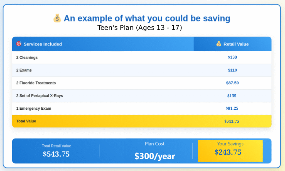
Task: Click the Services Included column header
Action: (43, 44)
